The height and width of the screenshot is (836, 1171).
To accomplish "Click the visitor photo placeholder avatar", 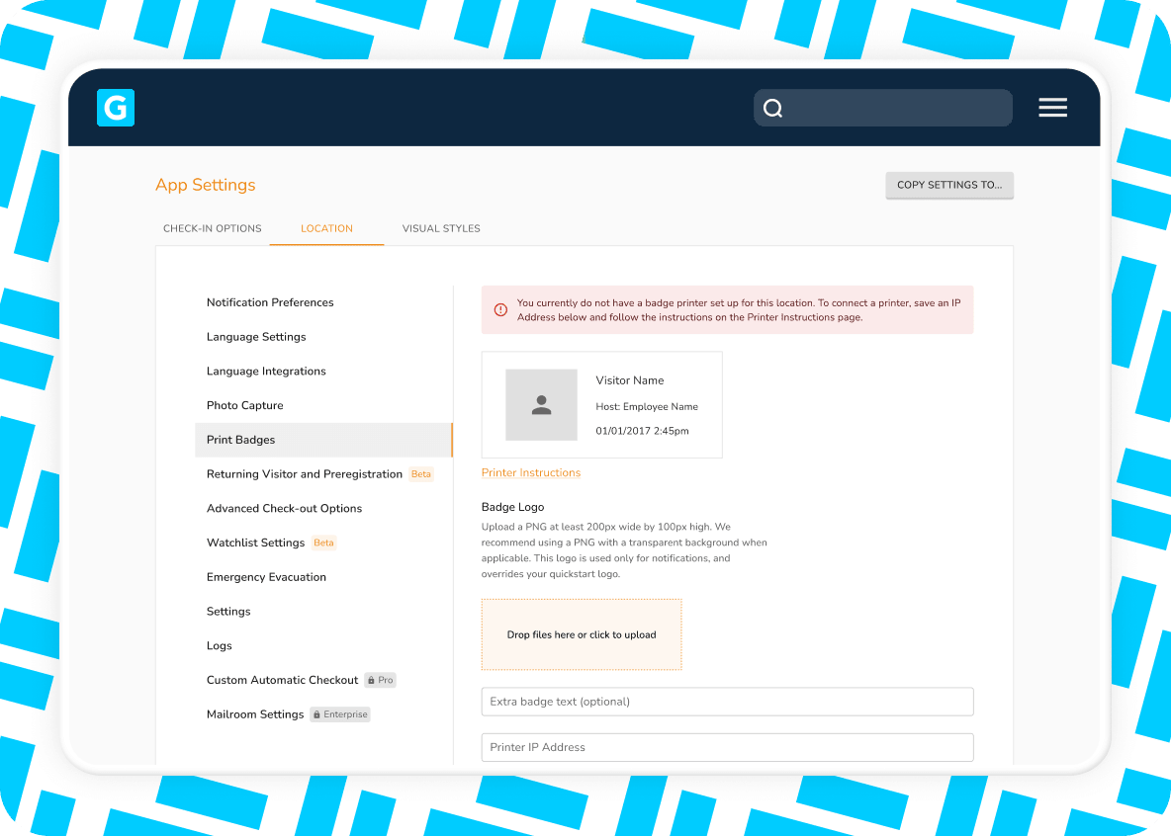I will [x=541, y=405].
